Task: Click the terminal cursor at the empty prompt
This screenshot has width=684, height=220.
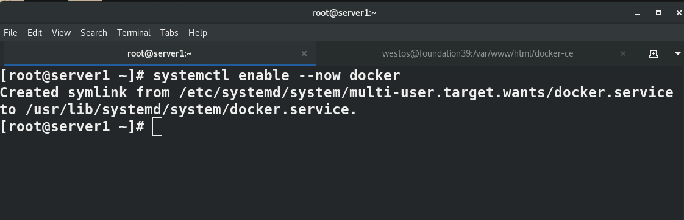Action: pos(157,126)
